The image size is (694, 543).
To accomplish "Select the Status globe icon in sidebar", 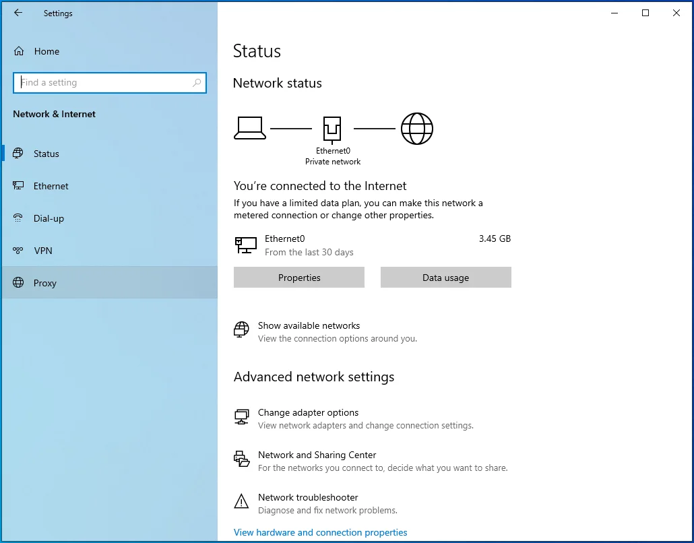I will [18, 154].
